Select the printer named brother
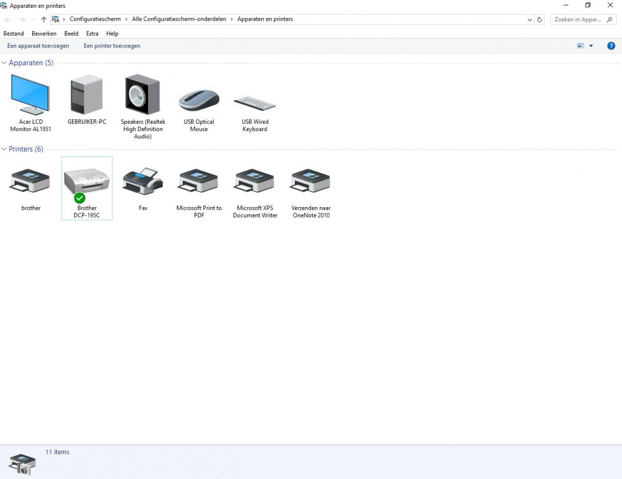This screenshot has height=479, width=622. 31,188
